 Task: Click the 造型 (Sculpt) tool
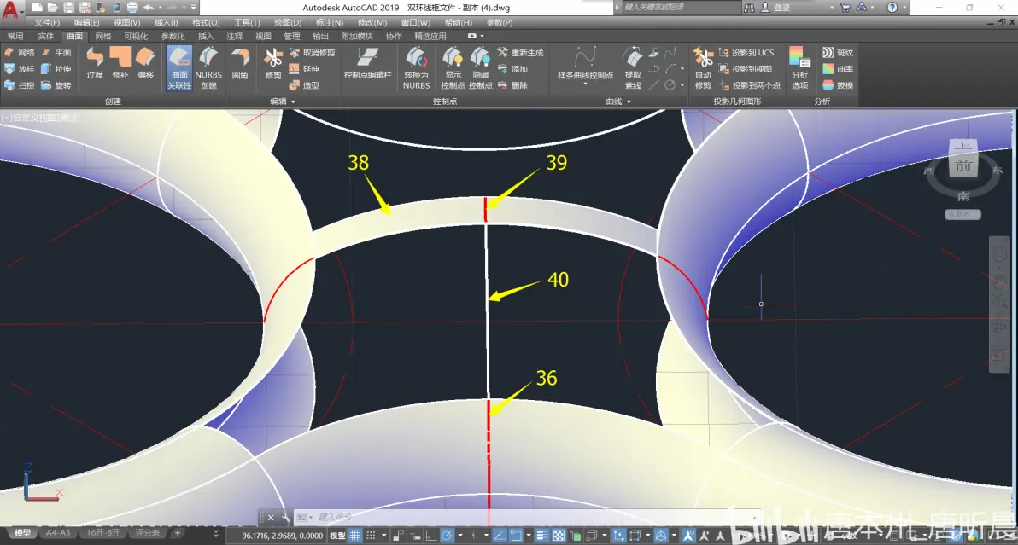305,85
